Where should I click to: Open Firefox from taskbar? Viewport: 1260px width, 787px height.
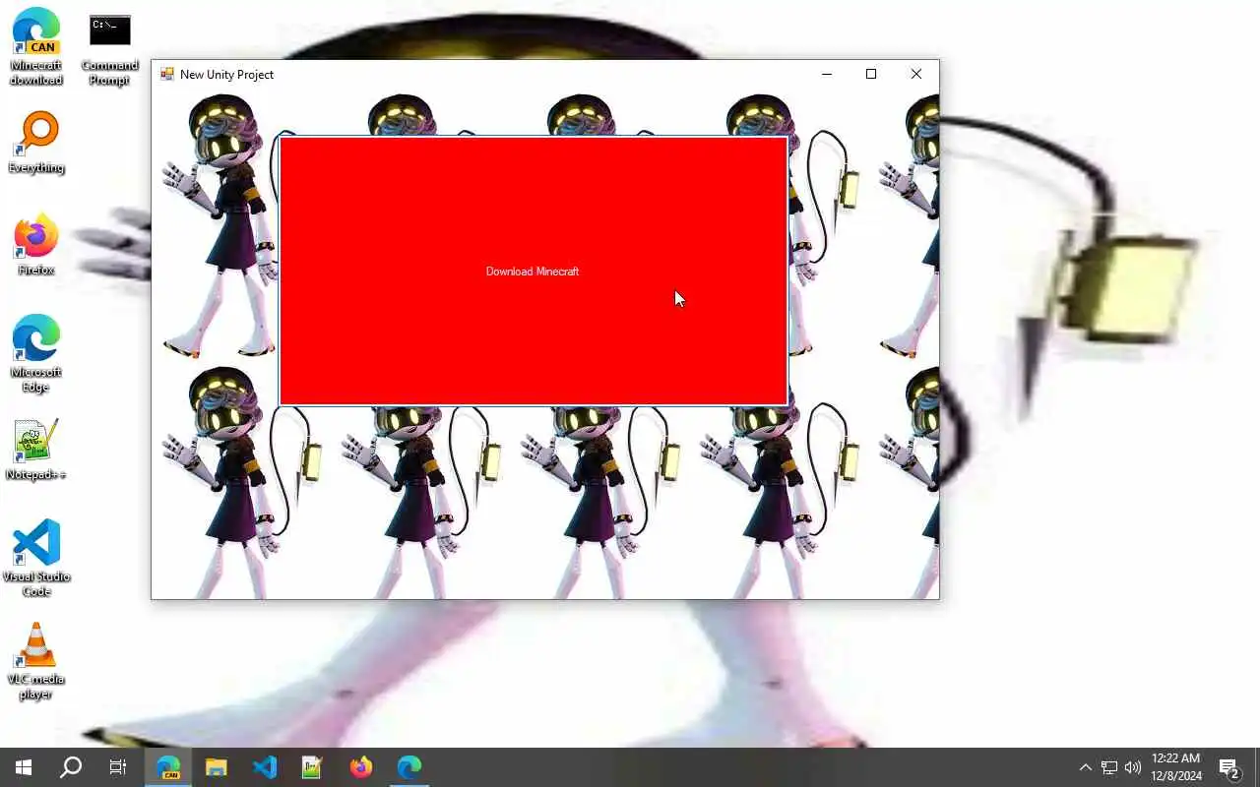(361, 767)
